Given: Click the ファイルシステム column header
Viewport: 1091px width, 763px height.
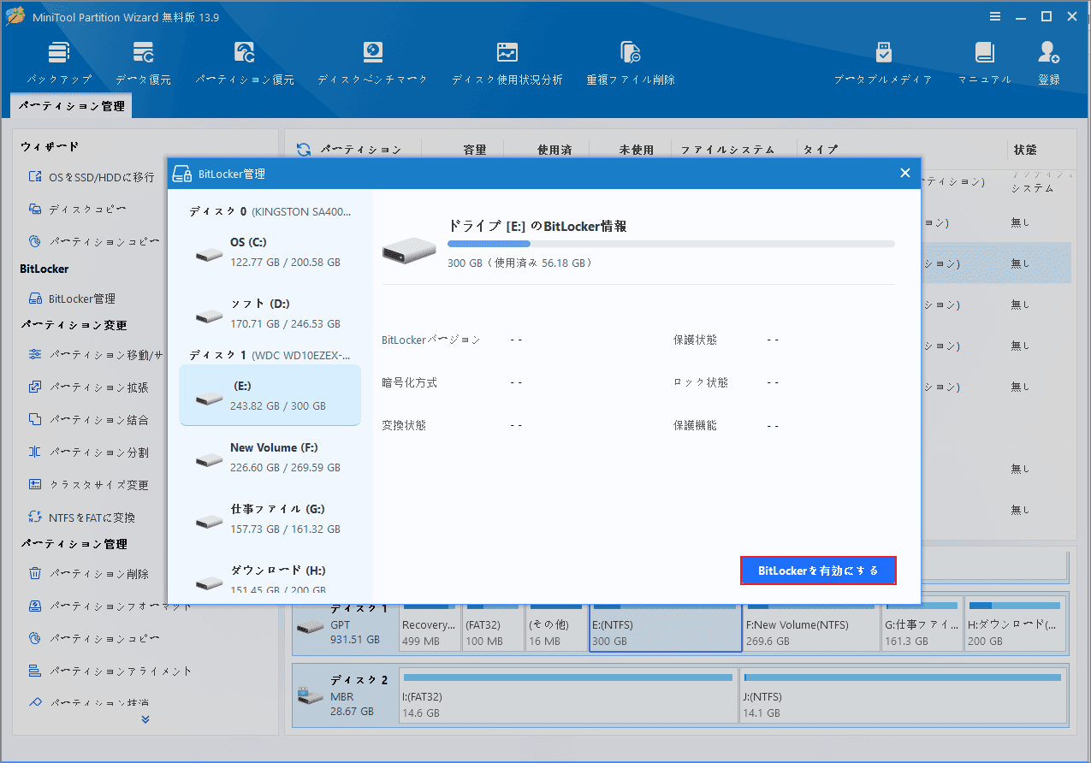Looking at the screenshot, I should tap(727, 150).
